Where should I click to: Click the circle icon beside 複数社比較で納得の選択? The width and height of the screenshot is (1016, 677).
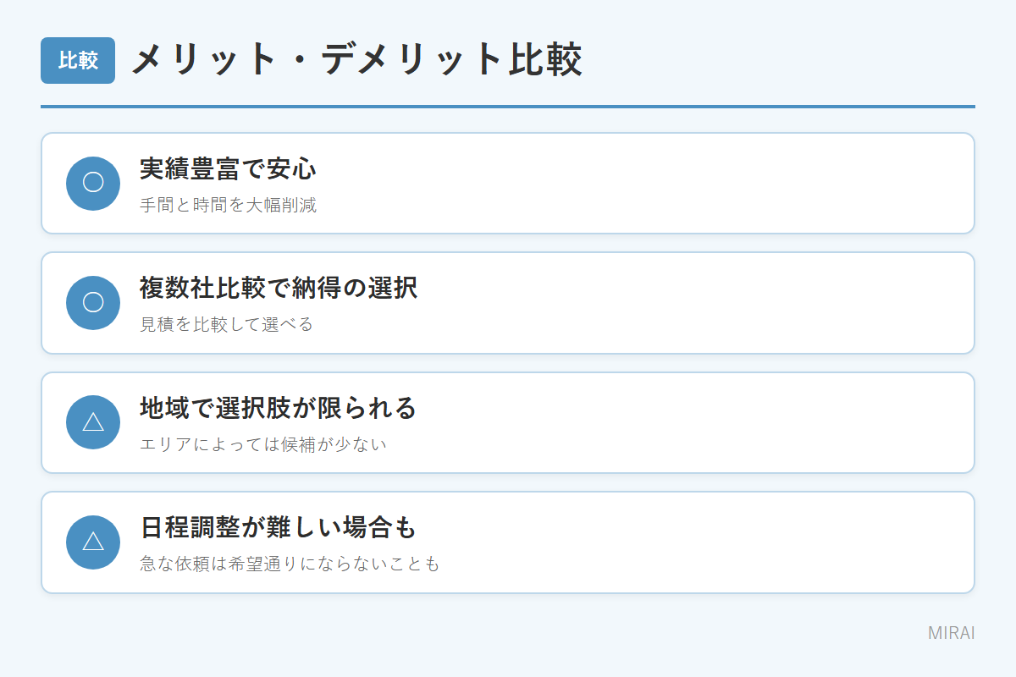click(93, 303)
